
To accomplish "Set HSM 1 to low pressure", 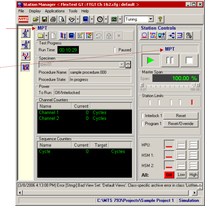I will 181,155.
